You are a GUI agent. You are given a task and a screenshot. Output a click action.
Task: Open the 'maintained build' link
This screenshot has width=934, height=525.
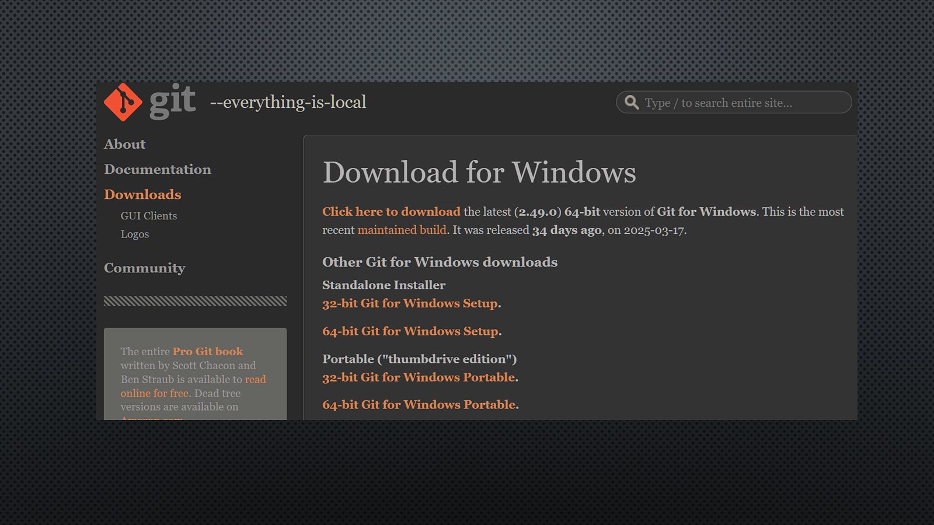pyautogui.click(x=402, y=230)
